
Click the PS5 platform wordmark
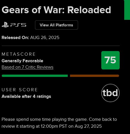click(18, 25)
